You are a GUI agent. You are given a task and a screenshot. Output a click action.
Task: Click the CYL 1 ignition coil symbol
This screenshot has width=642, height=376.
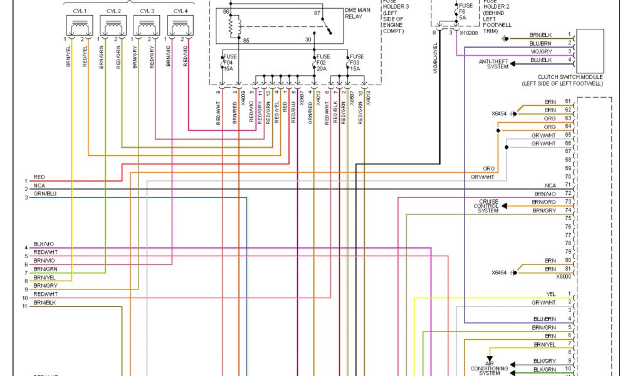click(x=80, y=28)
